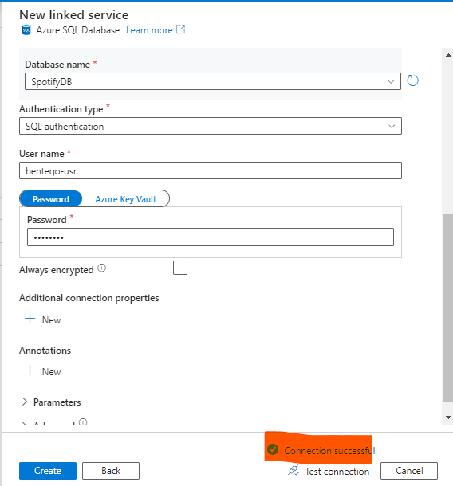This screenshot has width=453, height=486.
Task: Click the plus icon under Annotations
Action: pyautogui.click(x=30, y=370)
